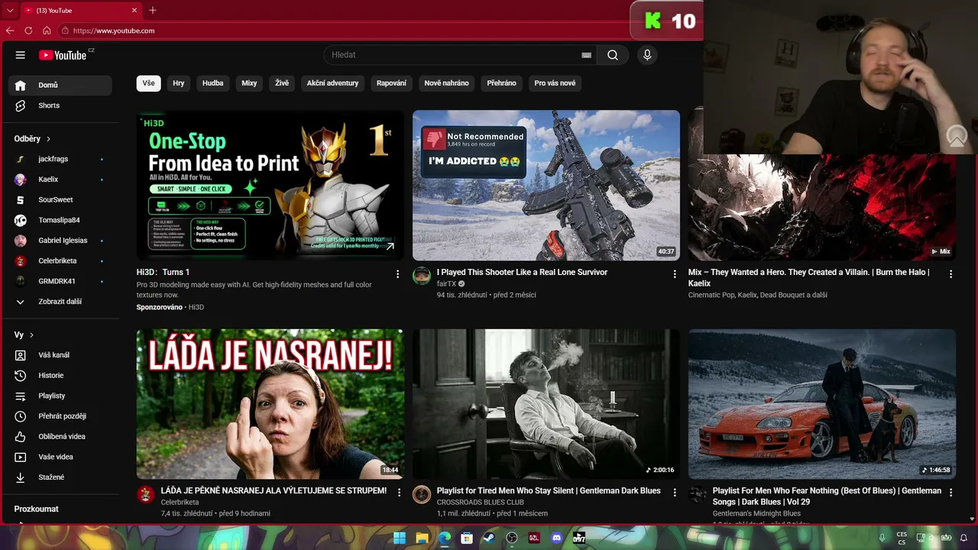978x550 pixels.
Task: Open Gabriel Iglesias channel subscription
Action: [x=60, y=241]
